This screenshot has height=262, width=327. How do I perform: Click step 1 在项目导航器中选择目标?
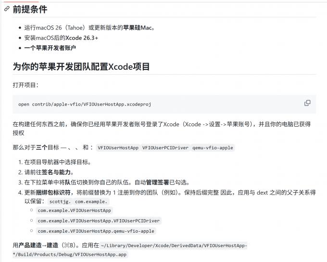tap(58, 162)
